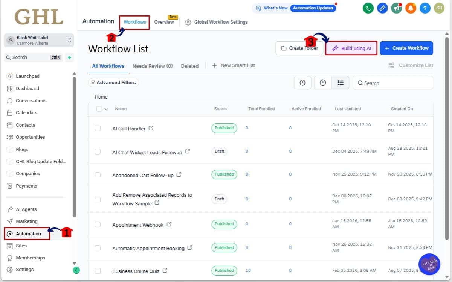Select the Abandoned Cart Follow-up row checkbox
The image size is (452, 282).
[98, 174]
